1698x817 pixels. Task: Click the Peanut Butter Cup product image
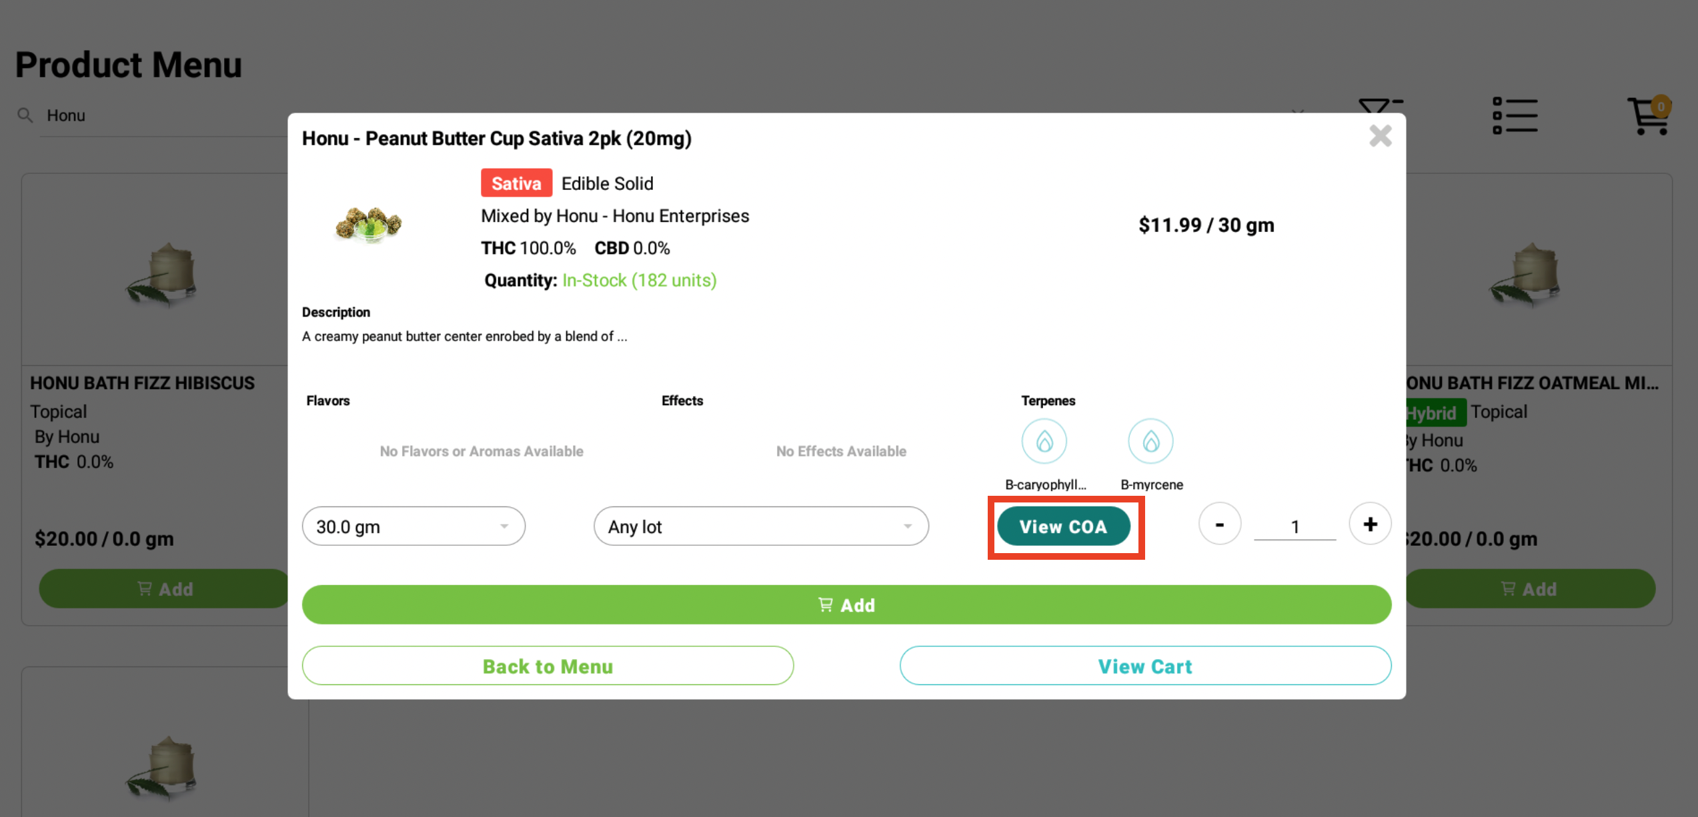click(x=368, y=225)
